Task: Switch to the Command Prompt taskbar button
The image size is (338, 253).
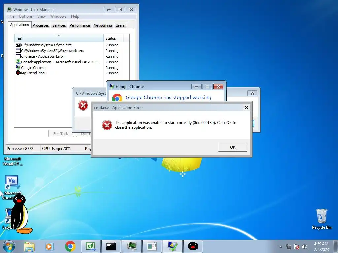Action: click(111, 246)
